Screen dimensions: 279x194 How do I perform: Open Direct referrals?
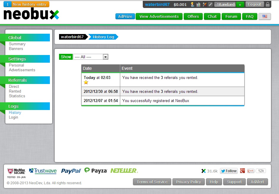(x=14, y=86)
